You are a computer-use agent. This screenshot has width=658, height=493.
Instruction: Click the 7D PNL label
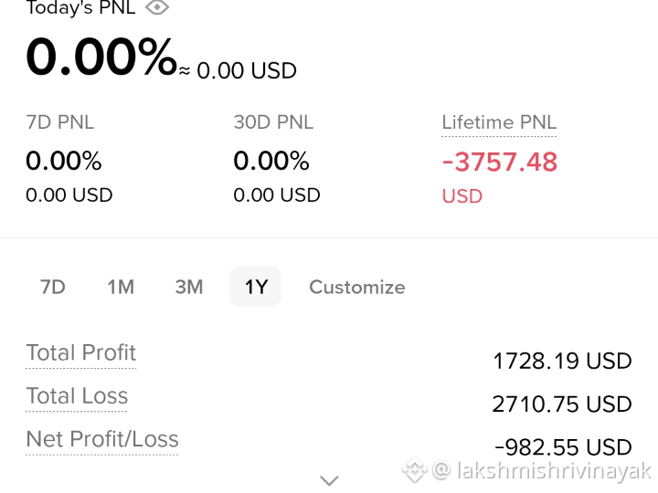pos(60,122)
